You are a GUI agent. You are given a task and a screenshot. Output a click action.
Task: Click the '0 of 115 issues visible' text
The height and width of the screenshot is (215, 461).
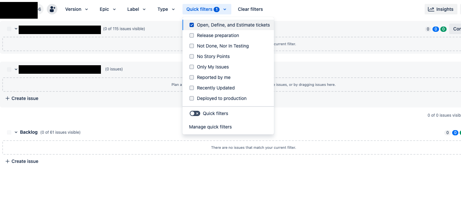click(124, 29)
